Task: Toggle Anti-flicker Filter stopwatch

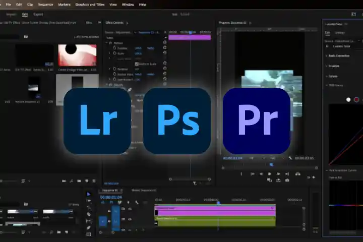Action: tap(114, 79)
